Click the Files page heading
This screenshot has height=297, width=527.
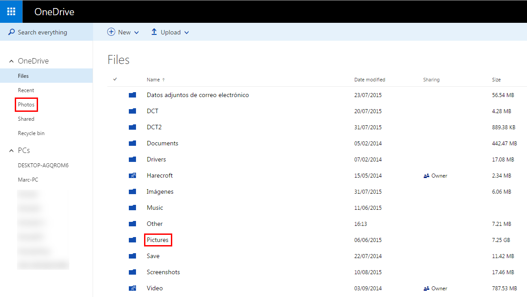click(118, 60)
